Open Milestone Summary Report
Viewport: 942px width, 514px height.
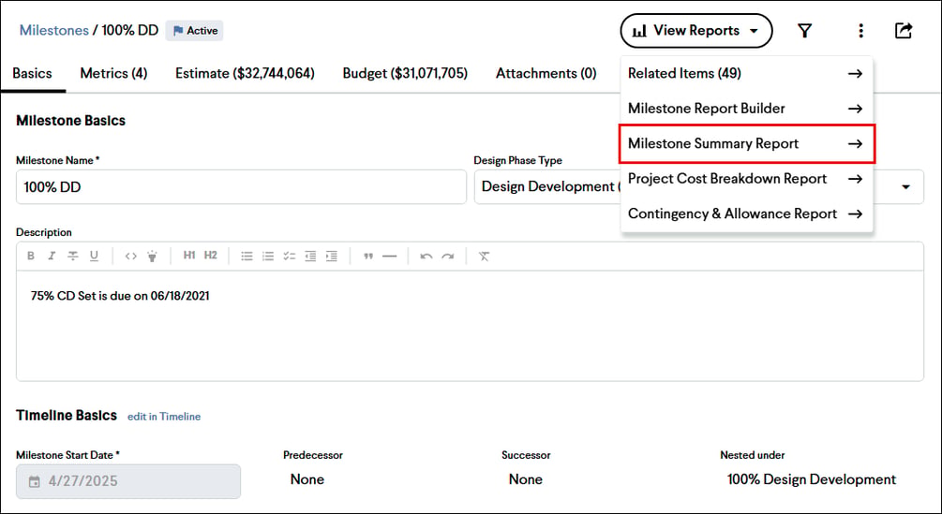747,144
